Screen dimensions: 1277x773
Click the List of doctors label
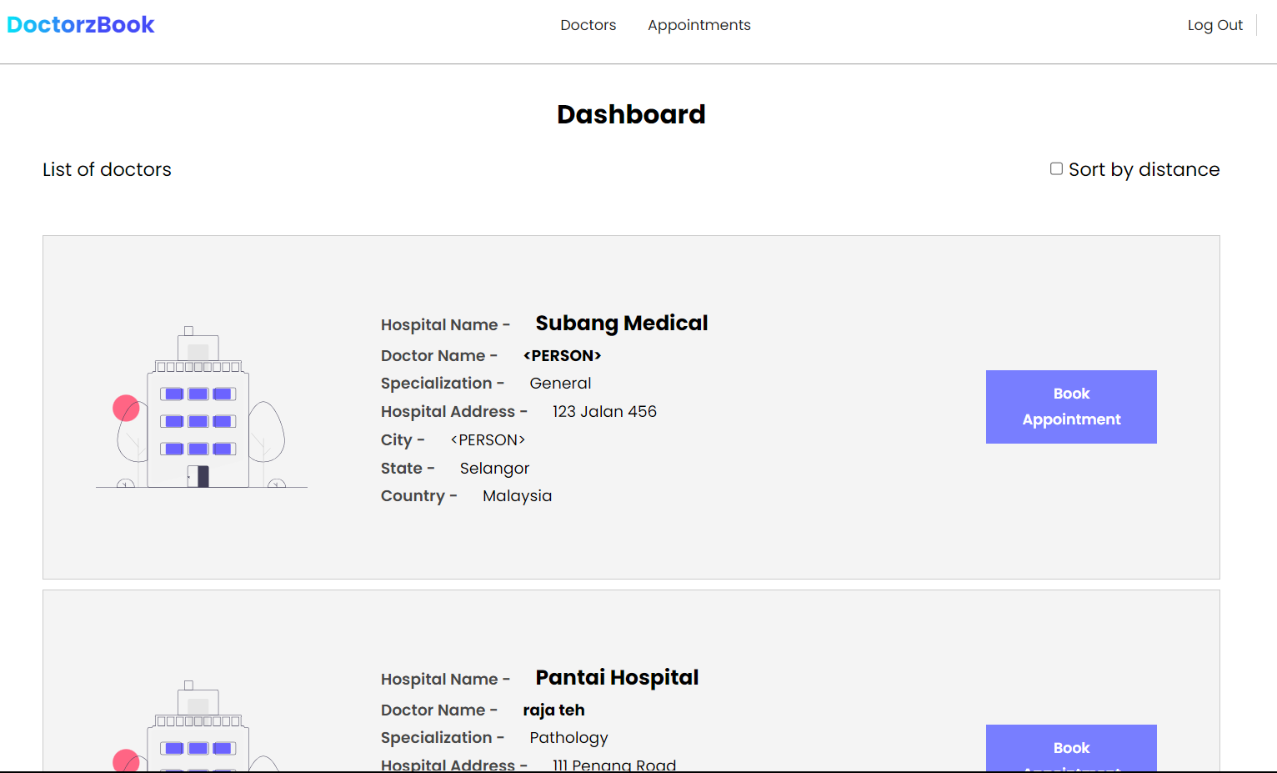(x=107, y=169)
